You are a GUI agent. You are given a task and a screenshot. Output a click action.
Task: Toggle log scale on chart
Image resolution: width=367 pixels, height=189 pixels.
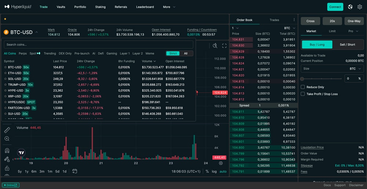[x=214, y=171]
